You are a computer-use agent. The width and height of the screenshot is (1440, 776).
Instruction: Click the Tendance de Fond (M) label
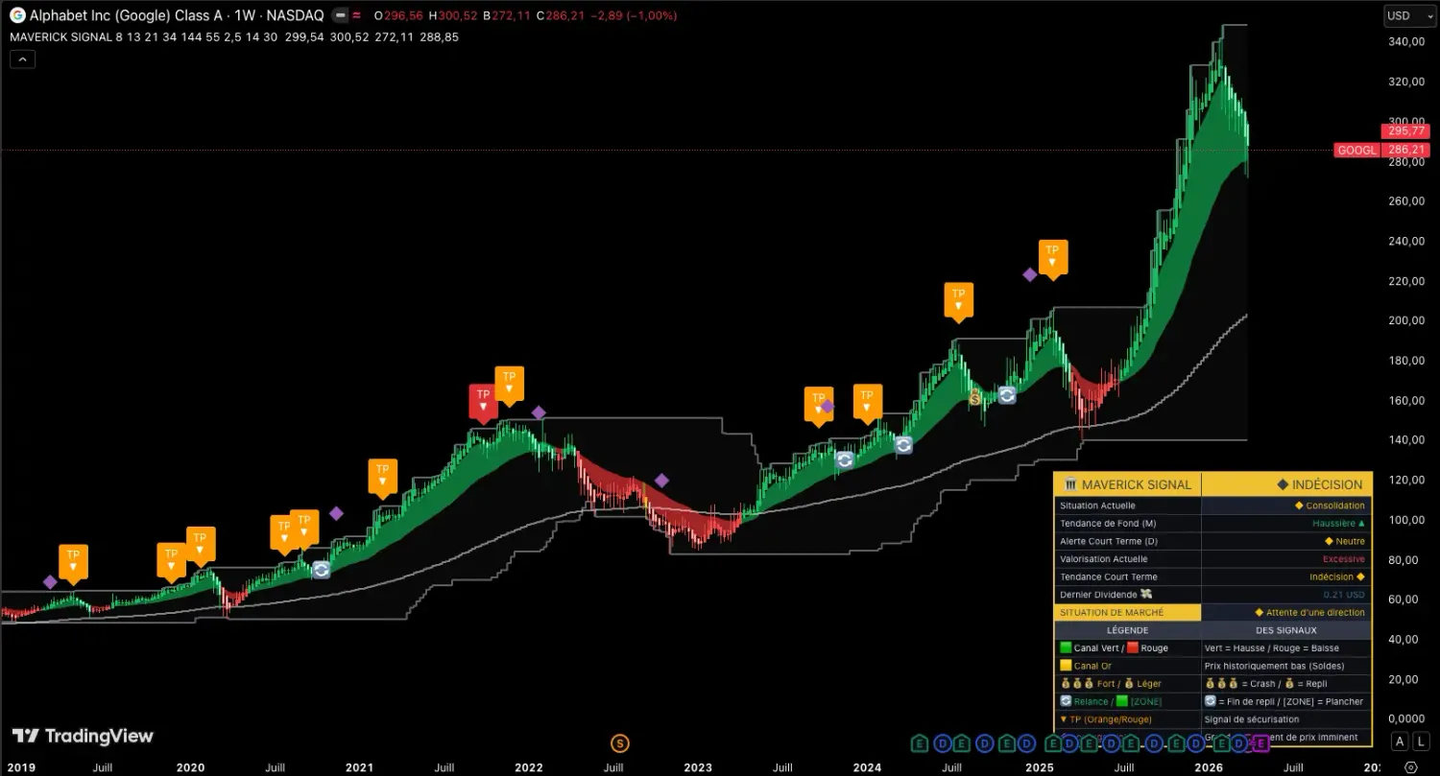pos(1108,524)
